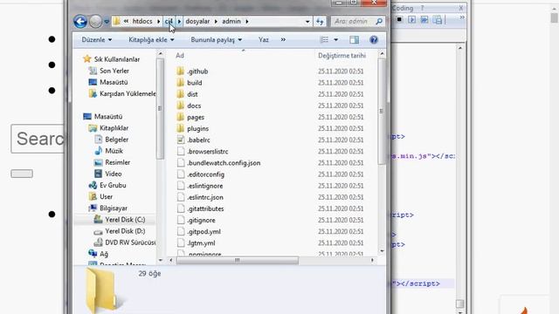Click the htdocs breadcrumb segment
This screenshot has height=314, width=559.
pyautogui.click(x=141, y=21)
